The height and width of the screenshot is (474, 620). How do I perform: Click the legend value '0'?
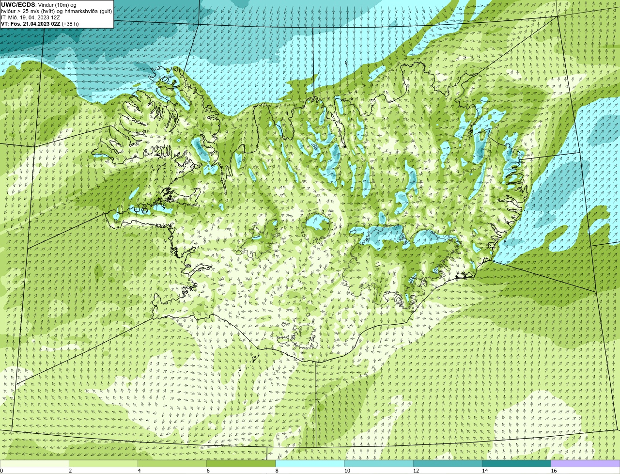[1, 471]
